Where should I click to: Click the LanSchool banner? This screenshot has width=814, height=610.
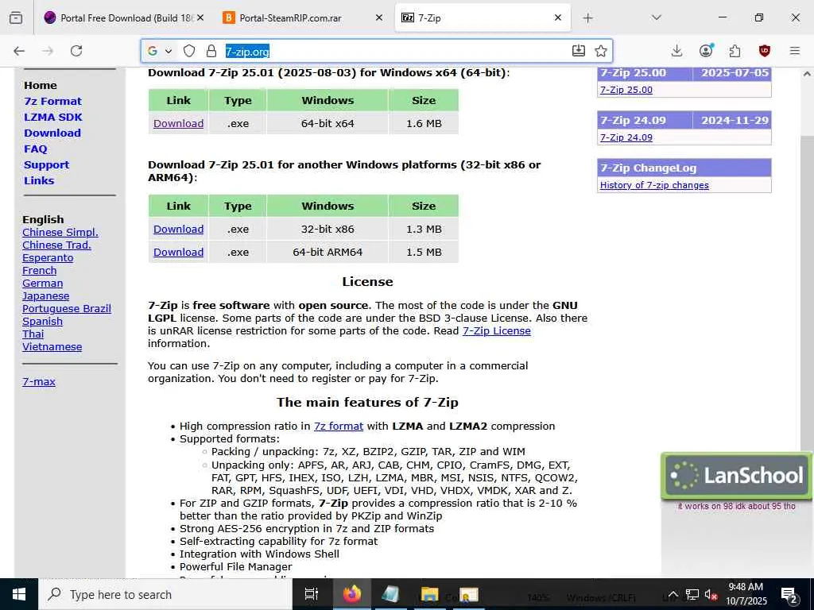736,475
